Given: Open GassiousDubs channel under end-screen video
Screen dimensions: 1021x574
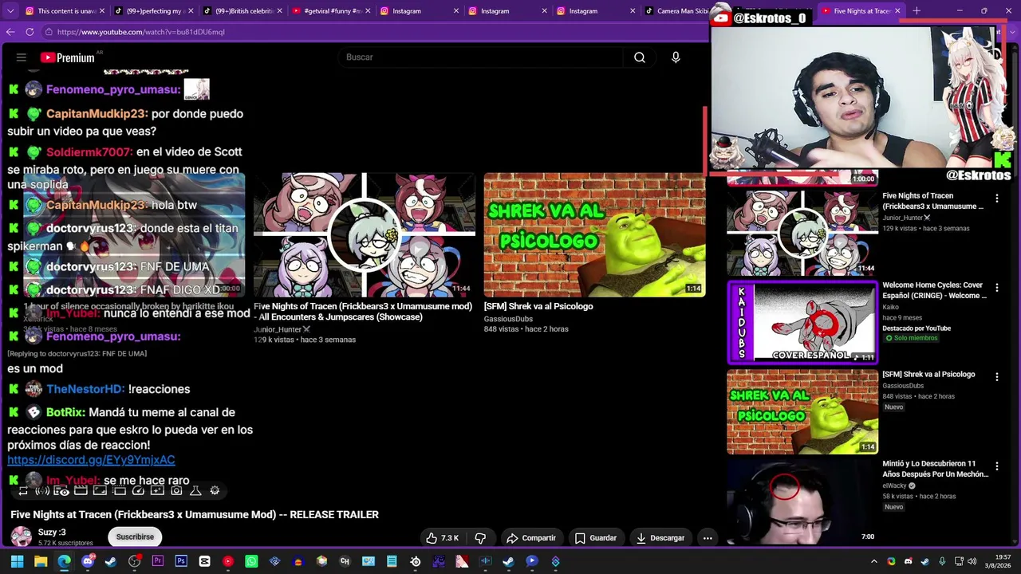Looking at the screenshot, I should 508,319.
